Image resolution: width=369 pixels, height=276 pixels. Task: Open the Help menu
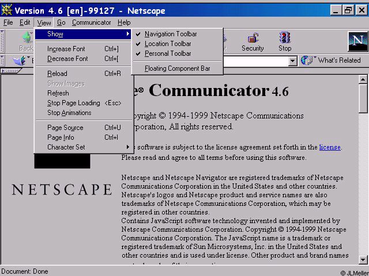pos(124,22)
